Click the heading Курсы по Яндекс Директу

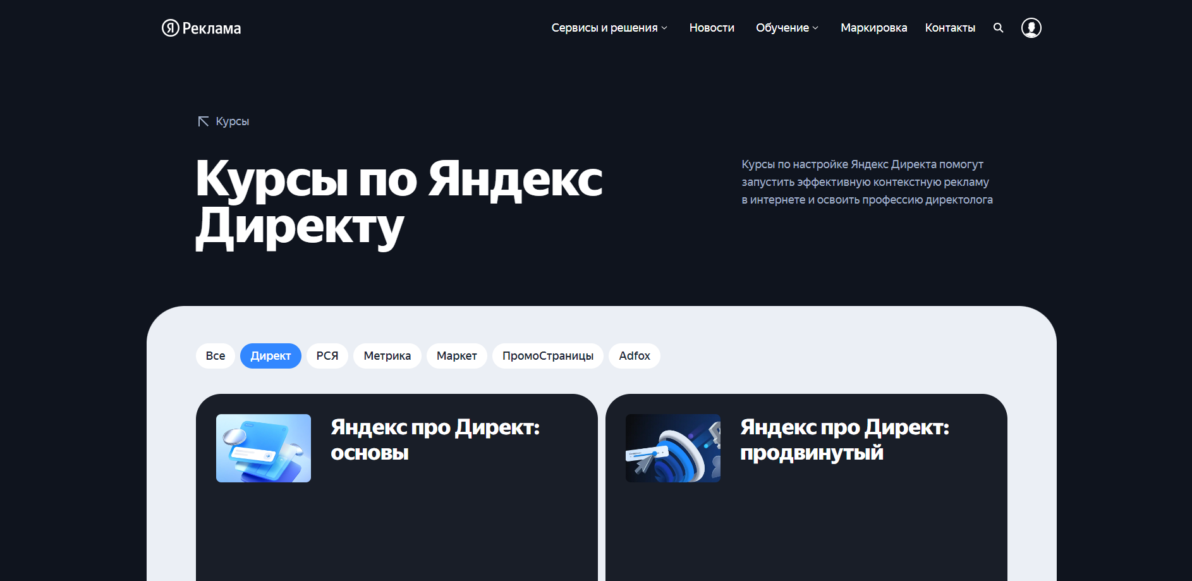tap(399, 204)
